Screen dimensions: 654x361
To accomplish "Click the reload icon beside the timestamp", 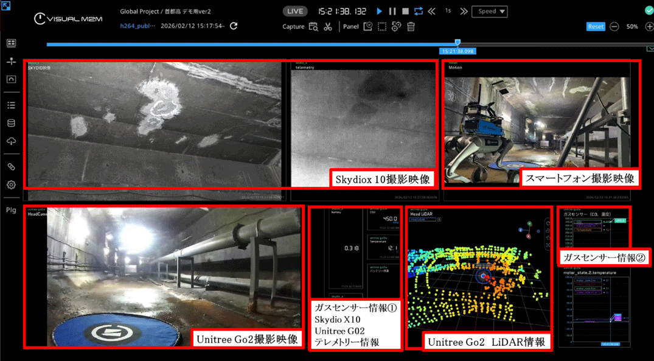I will pyautogui.click(x=234, y=26).
